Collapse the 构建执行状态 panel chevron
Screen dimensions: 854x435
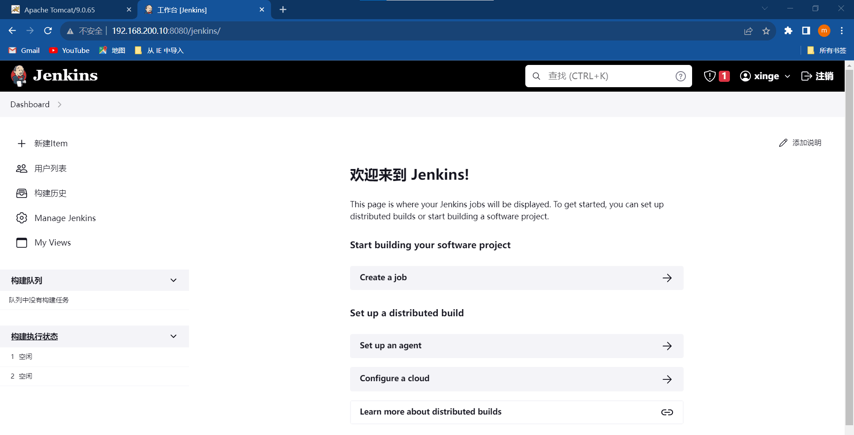pos(173,337)
